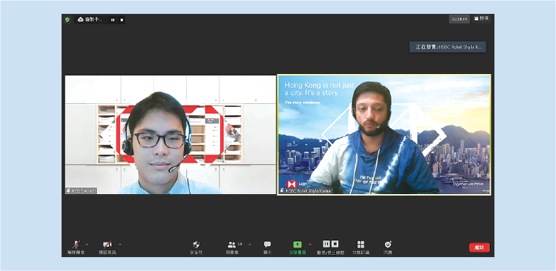Open the Chat panel
Screen dimensions: 556x271
click(x=267, y=247)
